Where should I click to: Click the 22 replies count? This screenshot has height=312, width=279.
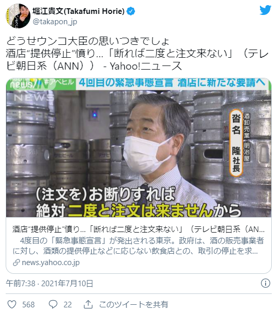click(68, 305)
